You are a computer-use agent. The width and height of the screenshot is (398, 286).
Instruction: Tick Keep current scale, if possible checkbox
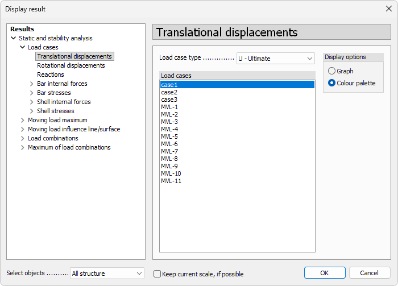point(157,274)
